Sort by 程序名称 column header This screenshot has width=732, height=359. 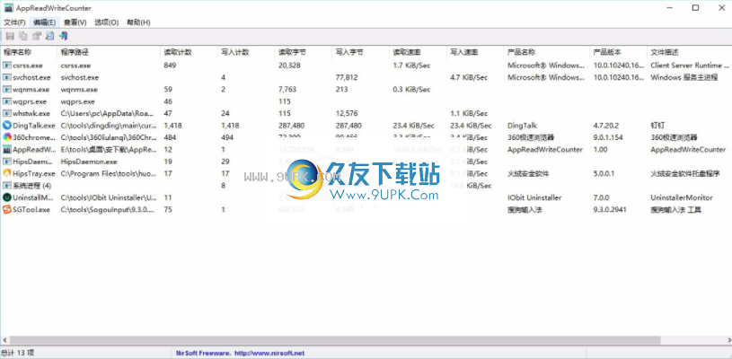29,52
